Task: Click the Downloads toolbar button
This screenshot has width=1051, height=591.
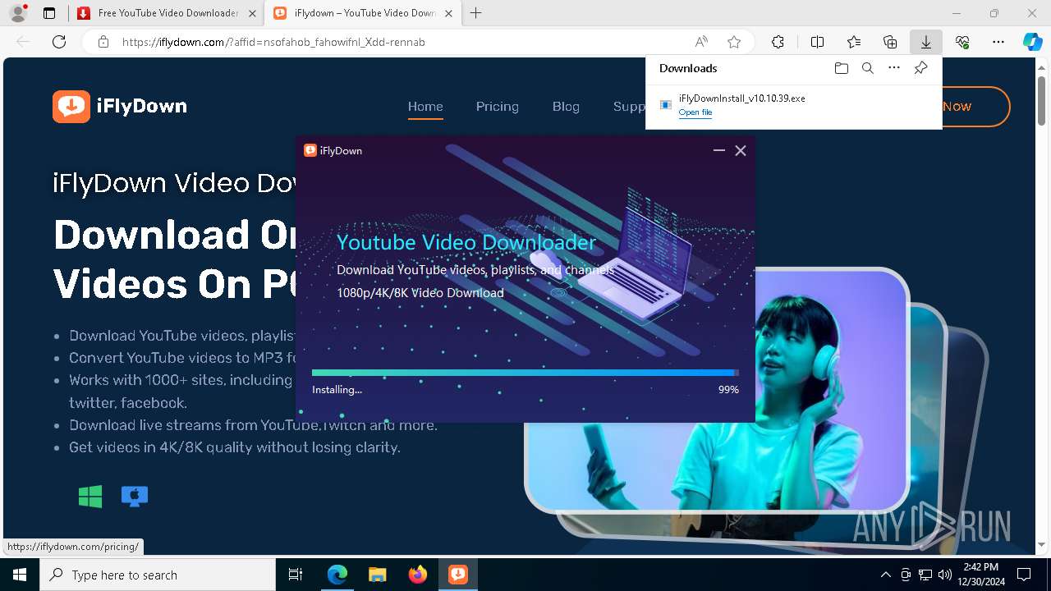Action: pyautogui.click(x=926, y=42)
